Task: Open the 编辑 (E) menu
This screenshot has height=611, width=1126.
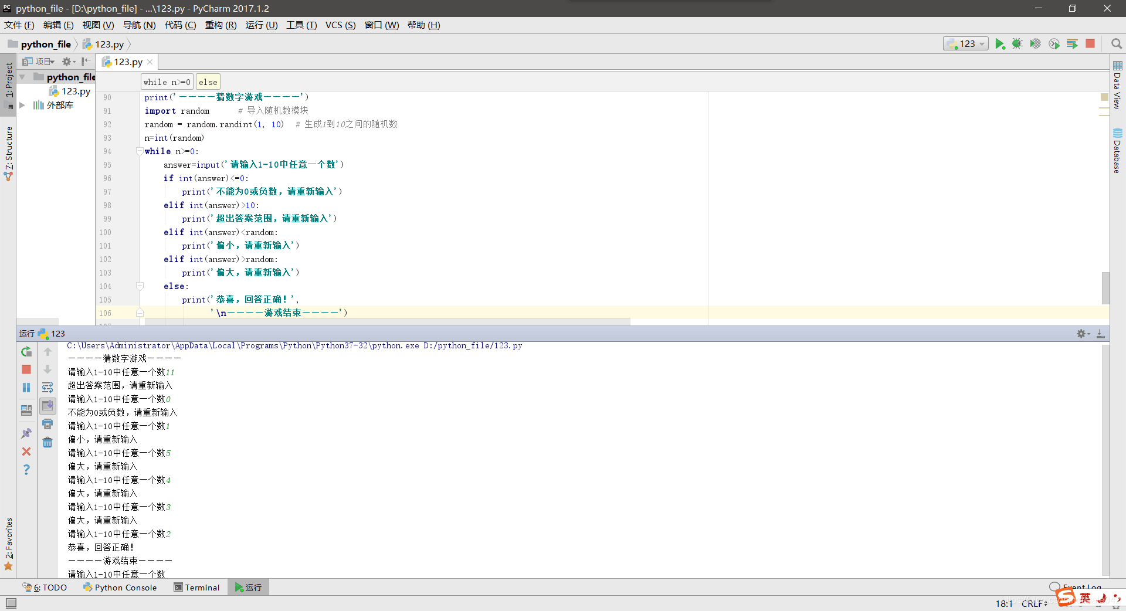Action: pos(58,25)
